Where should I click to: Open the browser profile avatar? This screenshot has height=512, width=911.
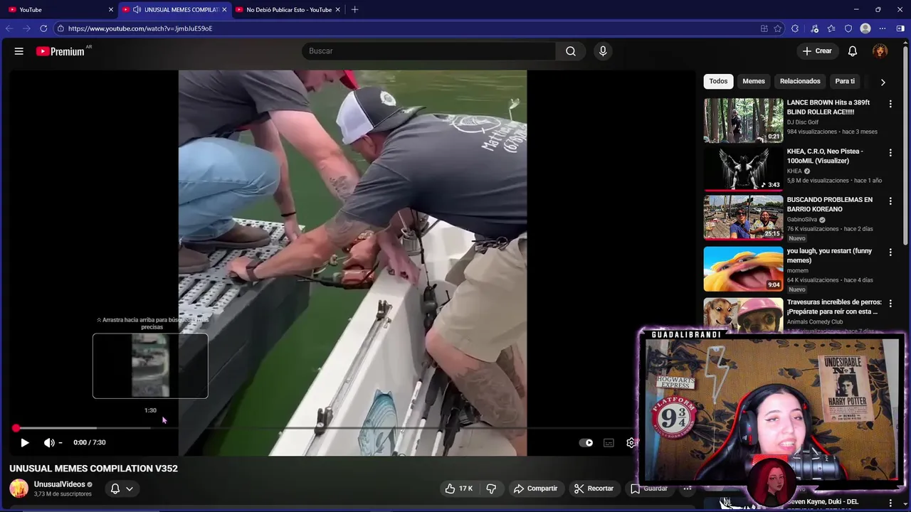coord(865,28)
